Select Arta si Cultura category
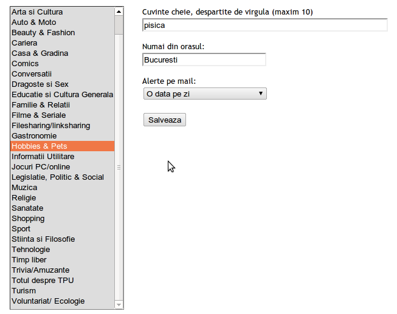Screen dimensions: 397x314 [62, 12]
